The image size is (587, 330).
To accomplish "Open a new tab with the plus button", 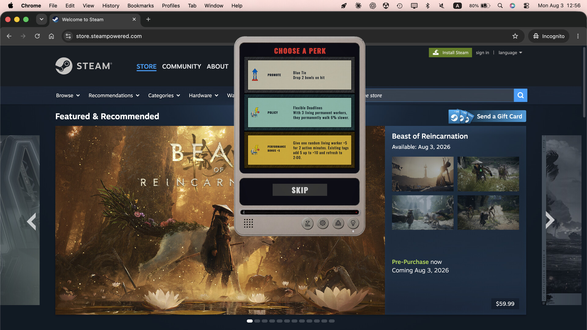I will (148, 19).
